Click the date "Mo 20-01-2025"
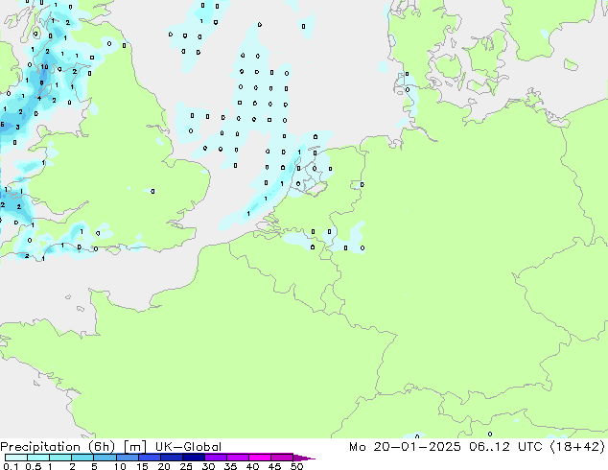 click(405, 447)
